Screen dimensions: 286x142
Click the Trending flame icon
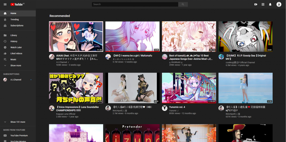pyautogui.click(x=5, y=19)
